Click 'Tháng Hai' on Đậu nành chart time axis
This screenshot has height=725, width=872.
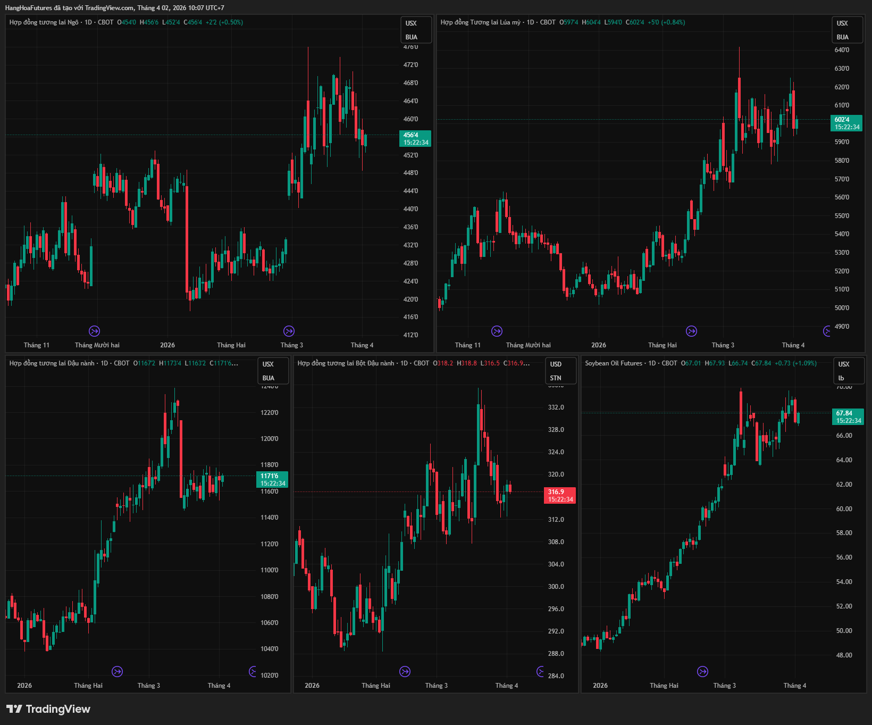(x=88, y=686)
